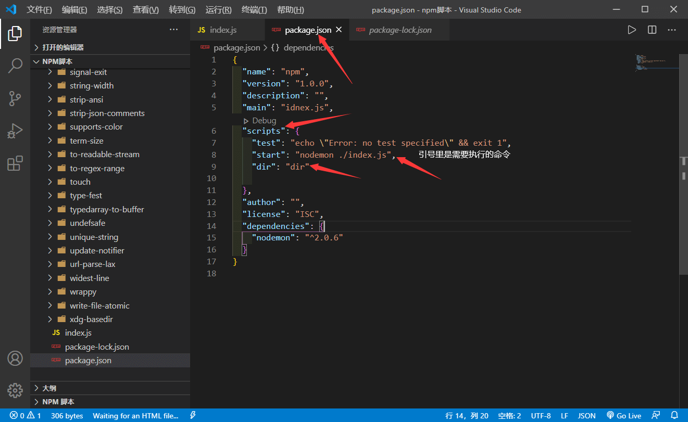The image size is (688, 422).
Task: Collapse the NPM脚本 folder section
Action: point(110,61)
